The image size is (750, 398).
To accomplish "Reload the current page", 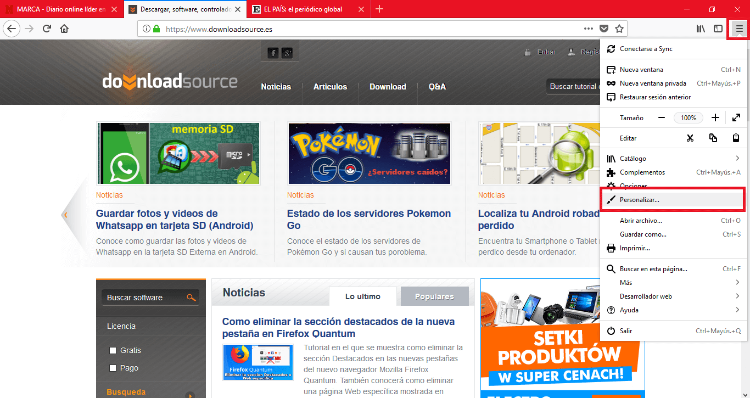I will [x=47, y=29].
